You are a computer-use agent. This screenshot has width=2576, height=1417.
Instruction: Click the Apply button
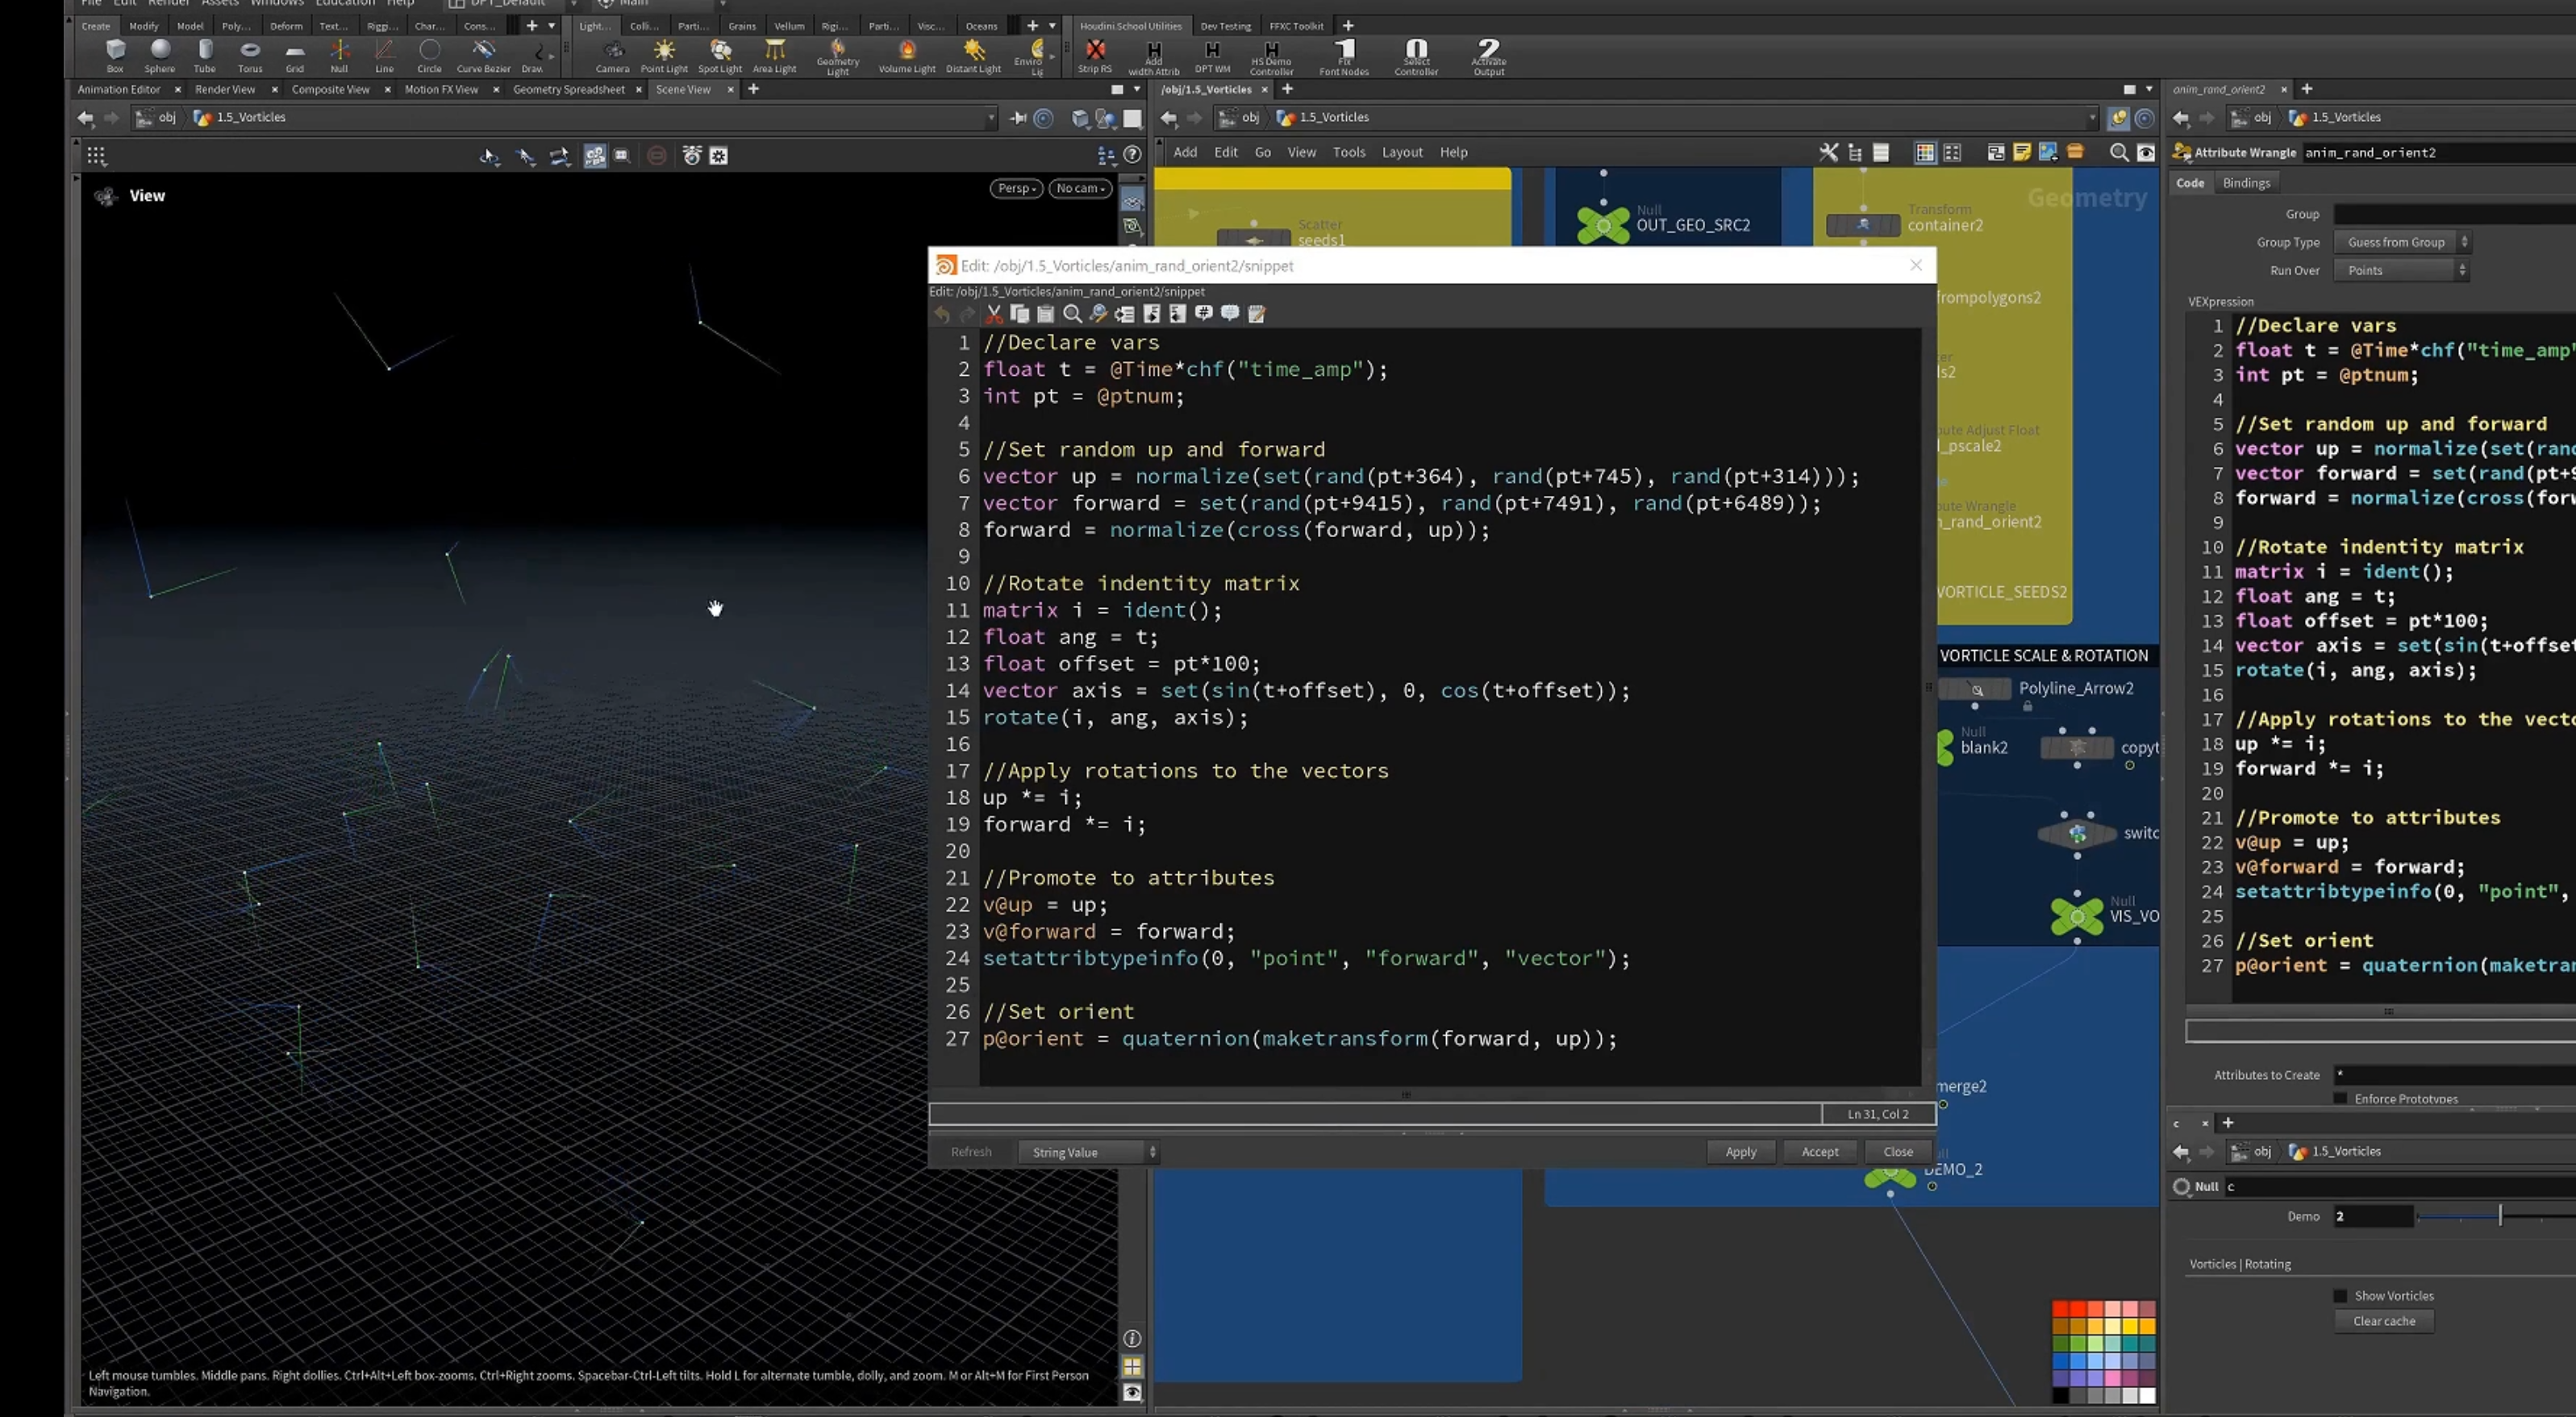[x=1741, y=1152]
